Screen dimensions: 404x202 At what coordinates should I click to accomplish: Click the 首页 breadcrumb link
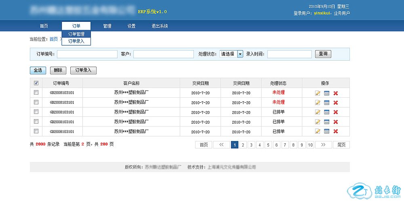click(x=53, y=39)
